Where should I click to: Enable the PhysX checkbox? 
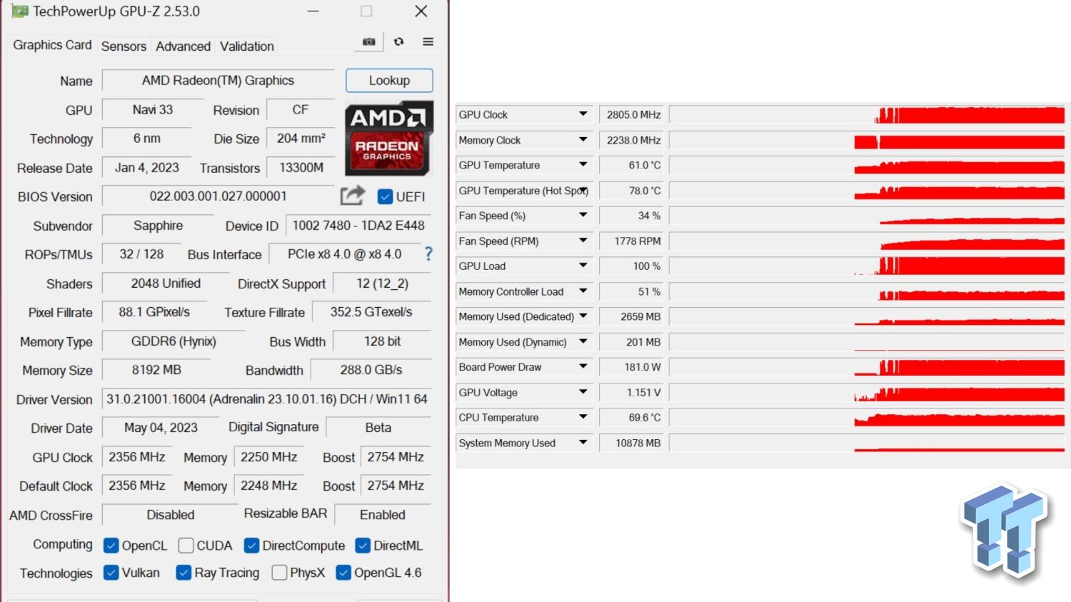click(280, 573)
